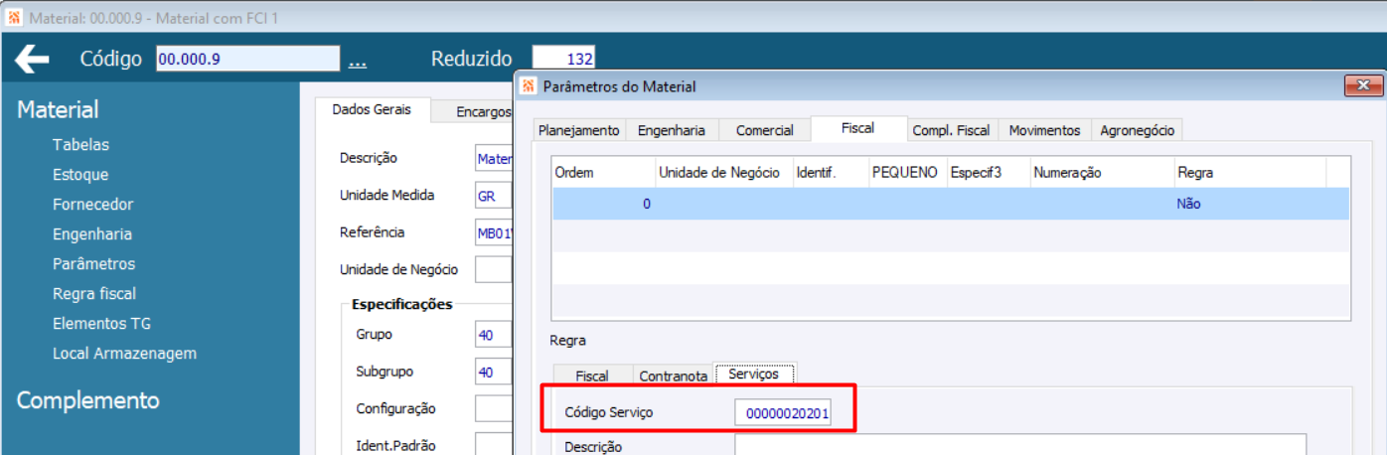Open the Compl. Fiscal tab
This screenshot has height=455, width=1387.
coord(951,130)
